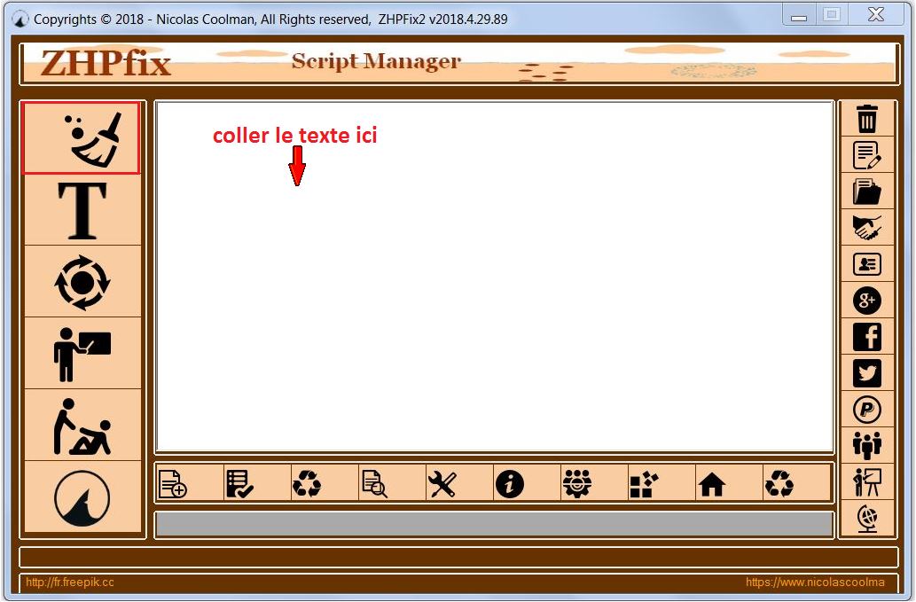Open the Facebook icon
The height and width of the screenshot is (602, 916).
tap(867, 337)
